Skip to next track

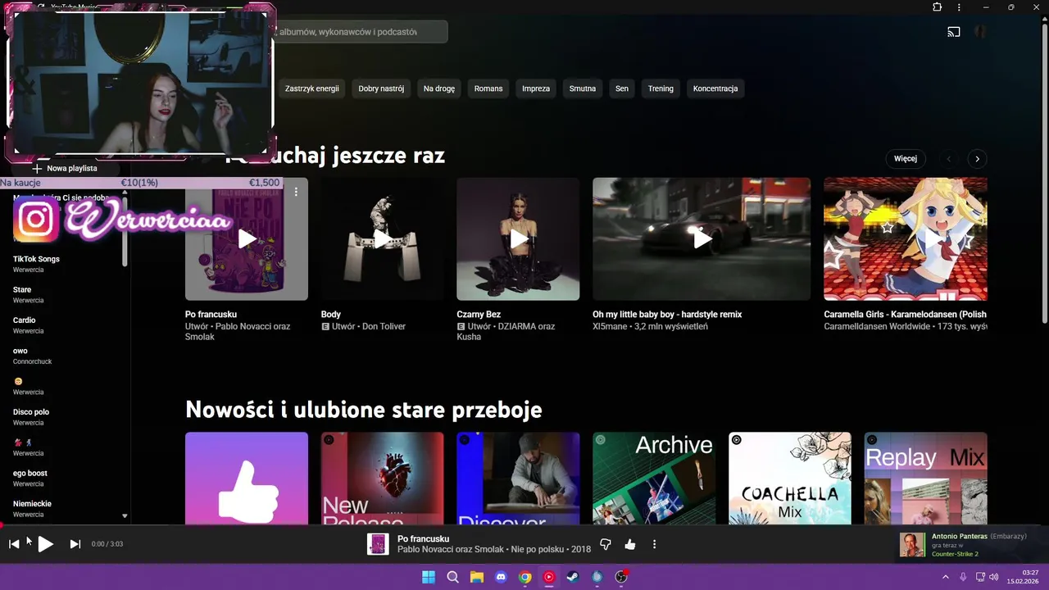tap(75, 544)
